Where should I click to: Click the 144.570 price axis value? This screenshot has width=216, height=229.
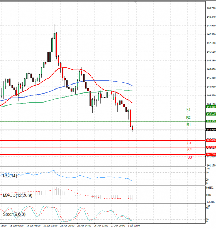[x=211, y=95]
